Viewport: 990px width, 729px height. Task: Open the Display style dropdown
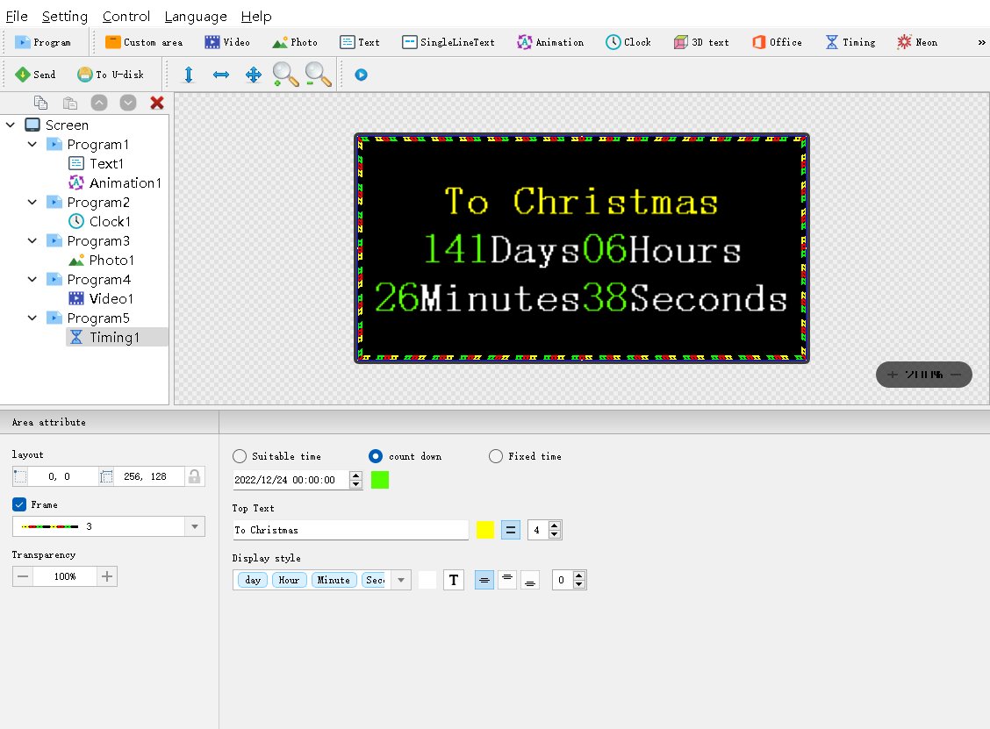point(401,580)
